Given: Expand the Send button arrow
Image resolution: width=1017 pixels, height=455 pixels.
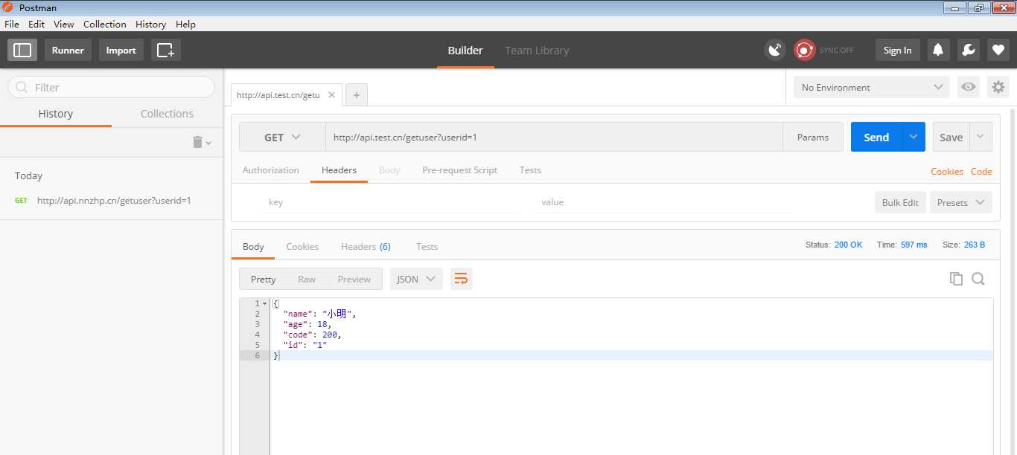Looking at the screenshot, I should point(914,137).
